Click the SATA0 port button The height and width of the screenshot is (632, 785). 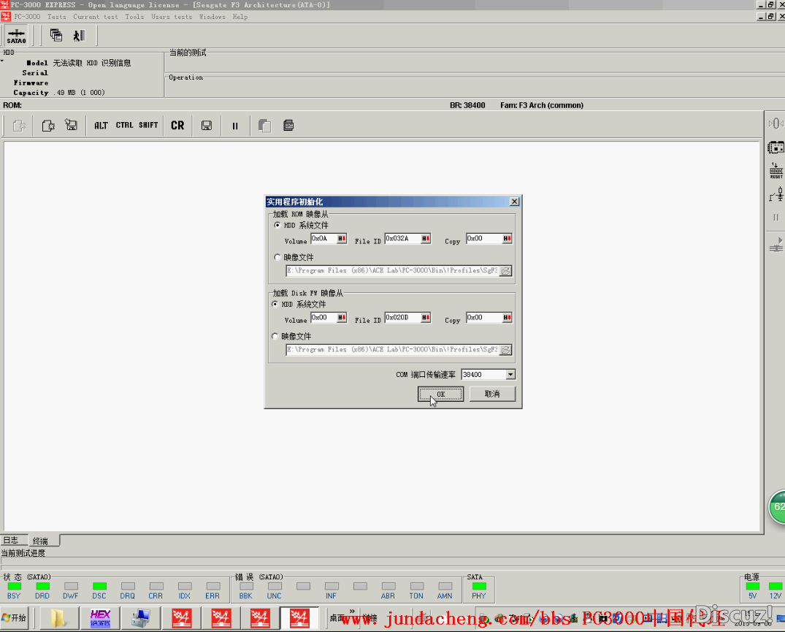point(16,36)
